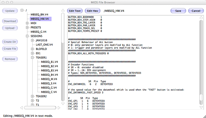Screen dimensions: 206x118
Task: Click the BUTTON_BEH_BOOKMARK line
Action: [85, 17]
